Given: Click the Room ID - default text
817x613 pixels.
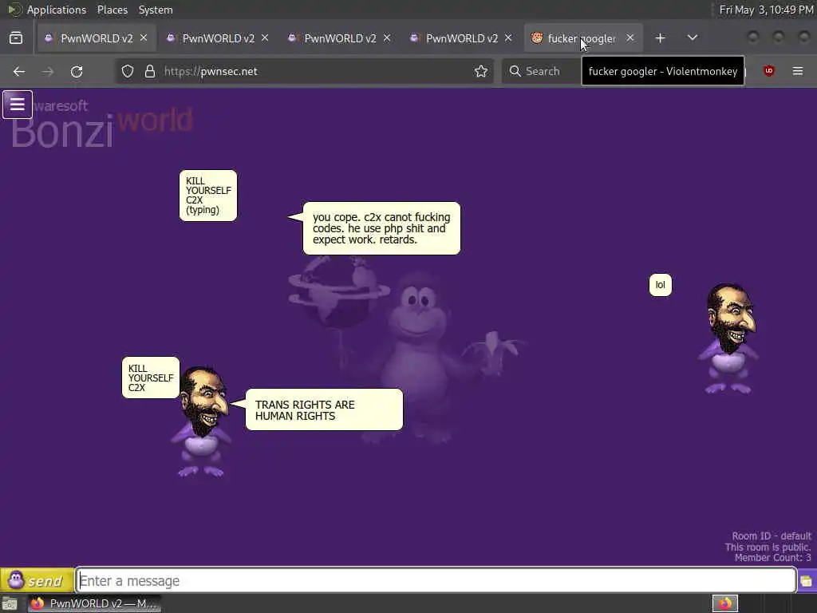Looking at the screenshot, I should click(772, 536).
